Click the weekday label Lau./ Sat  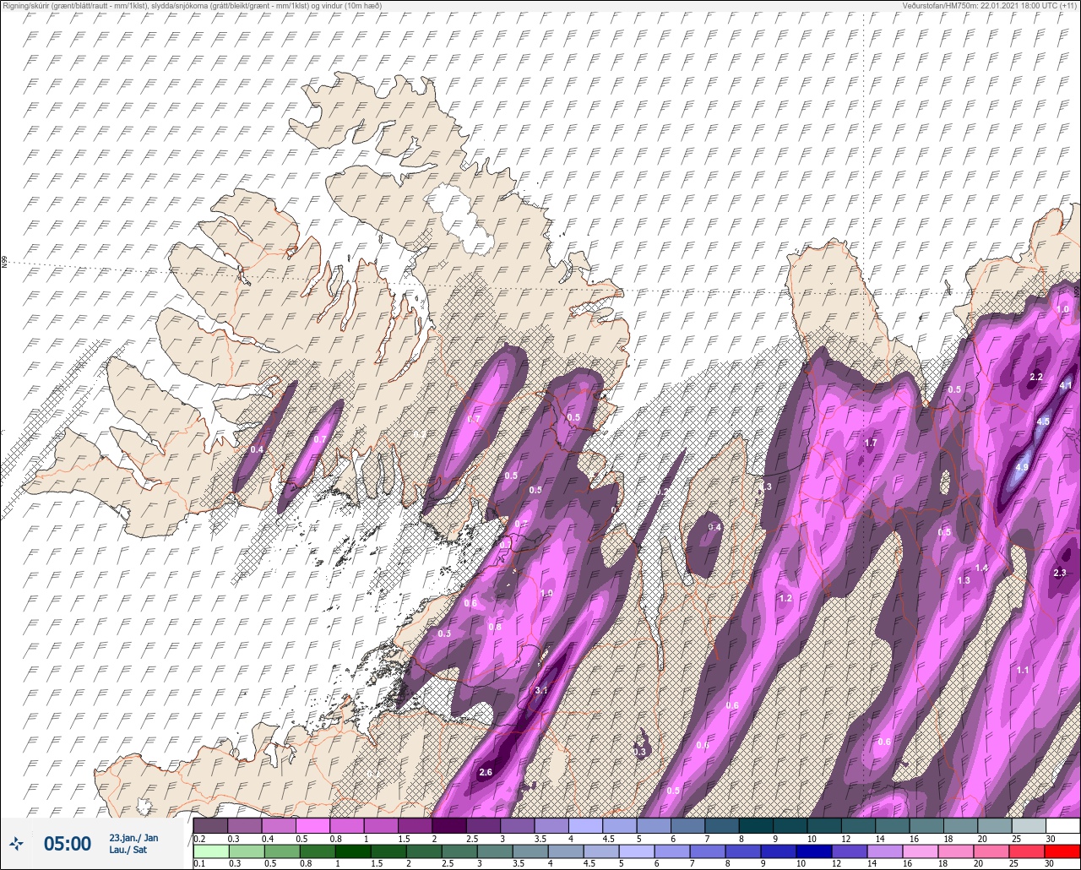[128, 850]
